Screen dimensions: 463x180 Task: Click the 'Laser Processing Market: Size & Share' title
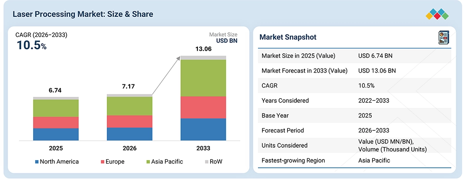click(x=83, y=14)
